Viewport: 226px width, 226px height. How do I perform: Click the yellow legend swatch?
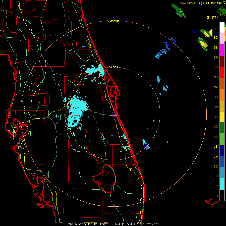point(222,117)
